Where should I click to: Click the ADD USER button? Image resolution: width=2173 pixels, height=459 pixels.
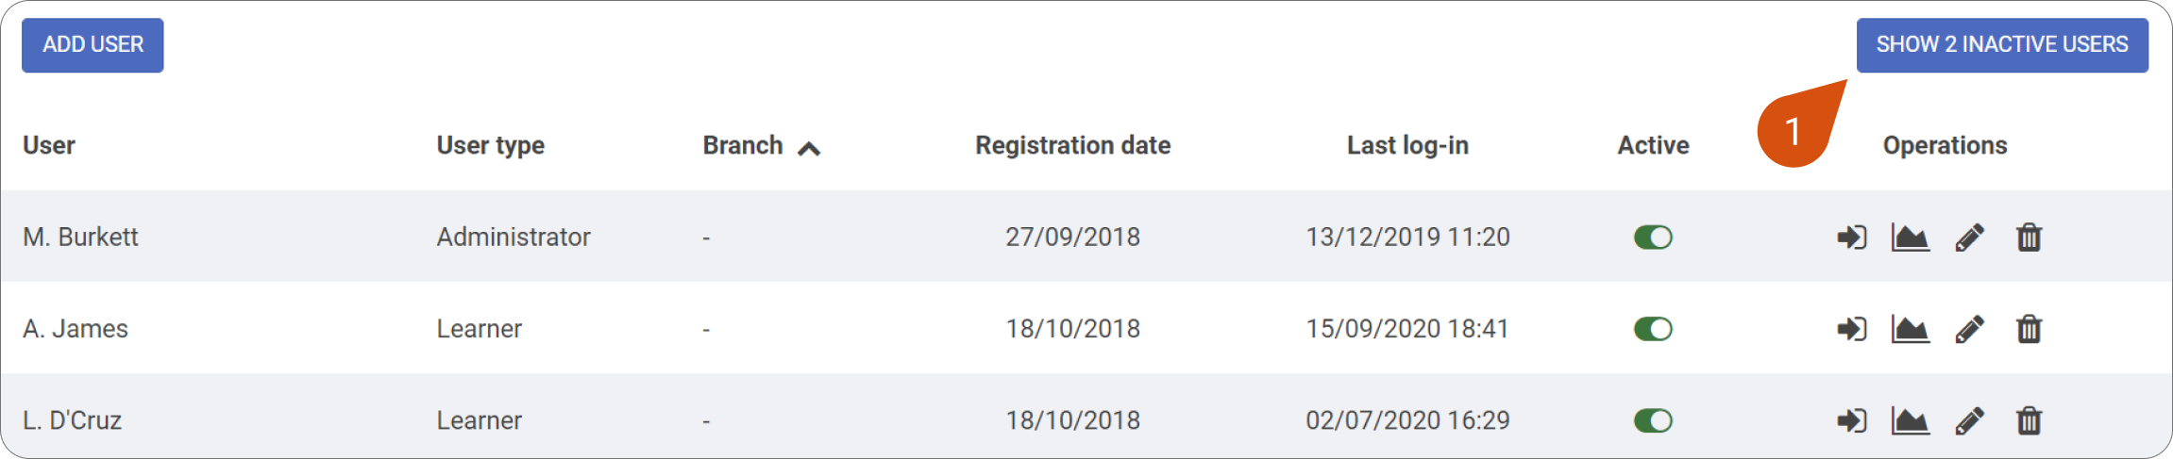coord(93,45)
